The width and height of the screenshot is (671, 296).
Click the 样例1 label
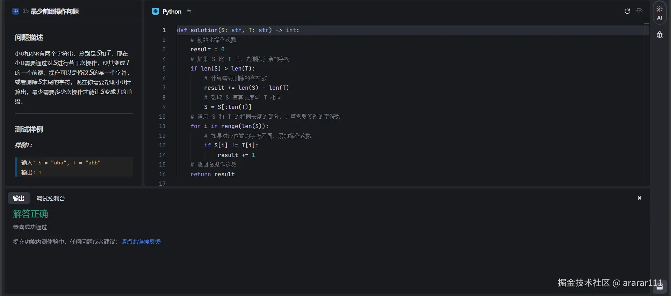point(23,145)
